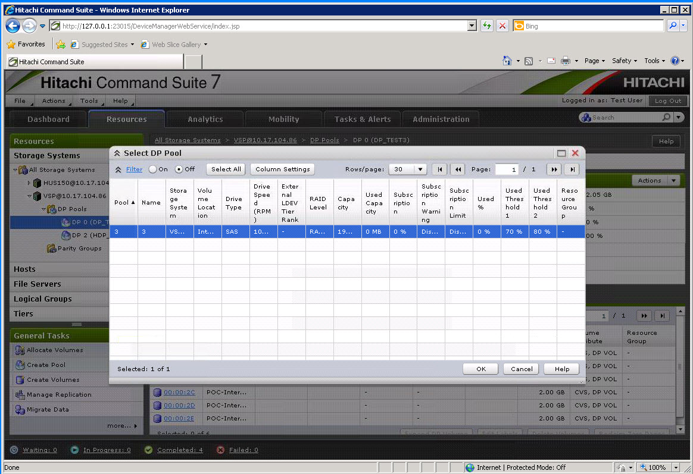Open the Rows/page dropdown
The height and width of the screenshot is (474, 693).
pyautogui.click(x=407, y=169)
